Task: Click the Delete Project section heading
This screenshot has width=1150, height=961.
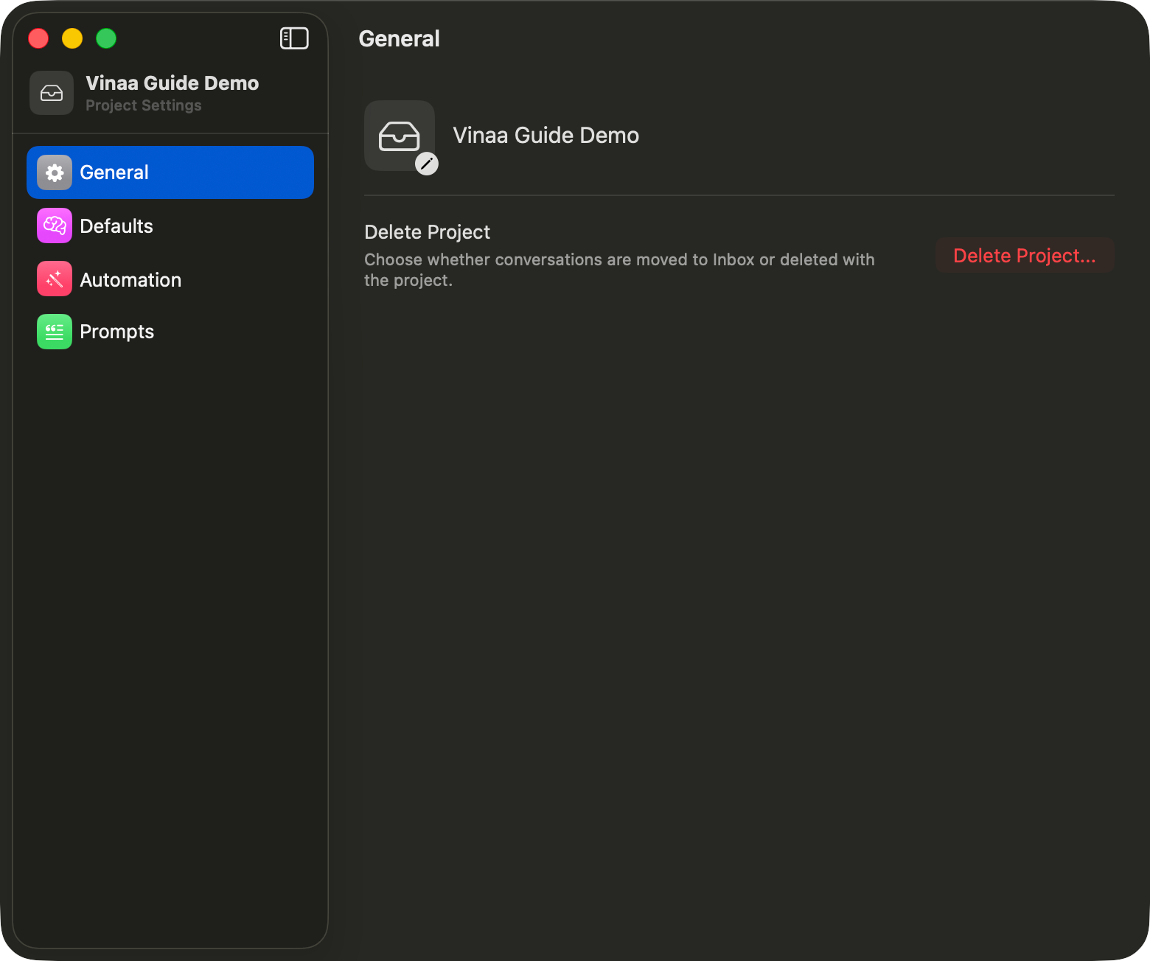Action: (427, 232)
